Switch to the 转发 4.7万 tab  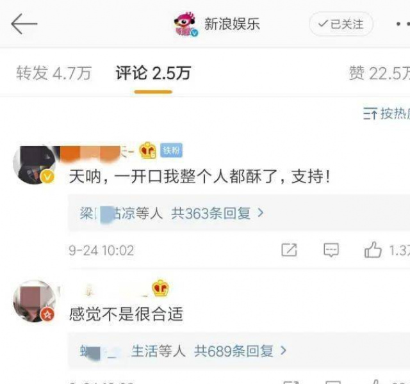click(54, 72)
